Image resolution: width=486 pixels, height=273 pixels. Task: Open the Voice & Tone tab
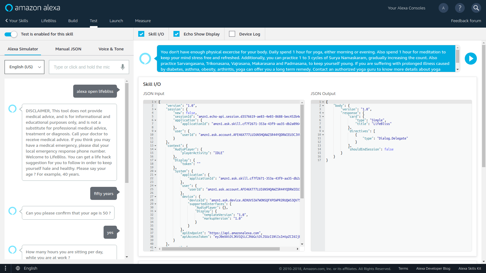[x=111, y=49]
